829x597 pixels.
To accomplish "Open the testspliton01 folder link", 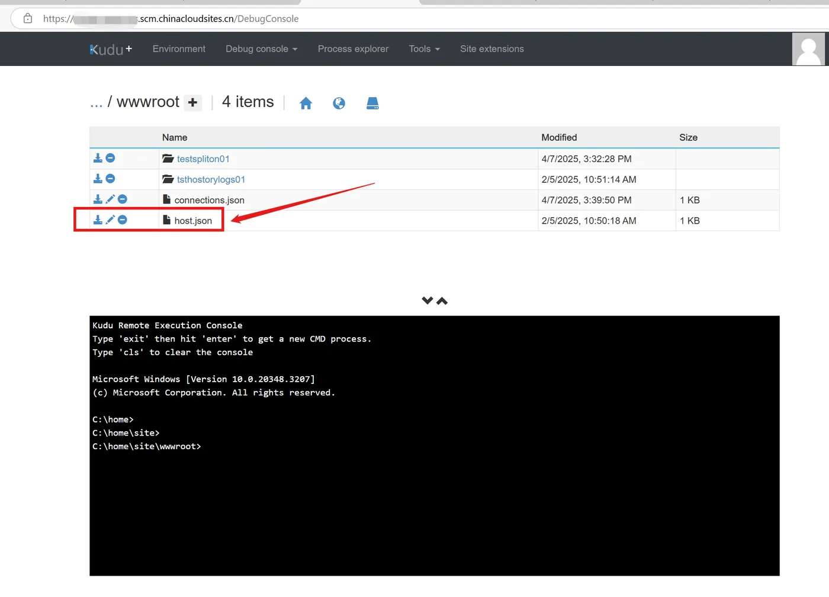I will tap(203, 159).
